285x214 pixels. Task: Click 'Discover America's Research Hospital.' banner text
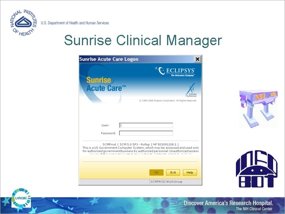(x=228, y=203)
